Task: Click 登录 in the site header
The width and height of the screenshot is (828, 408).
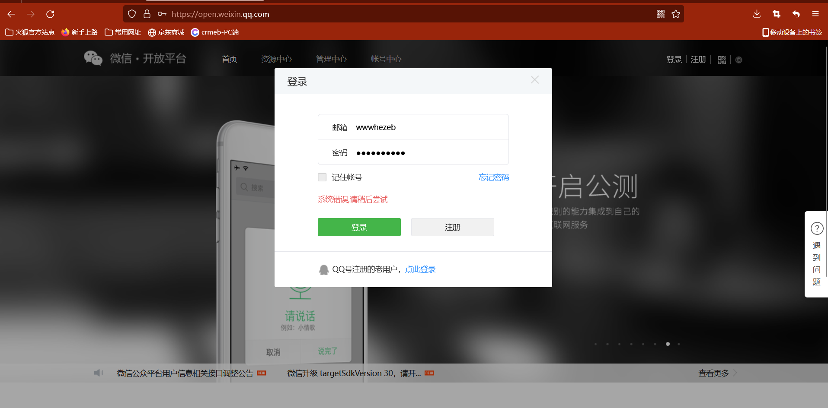Action: [674, 60]
